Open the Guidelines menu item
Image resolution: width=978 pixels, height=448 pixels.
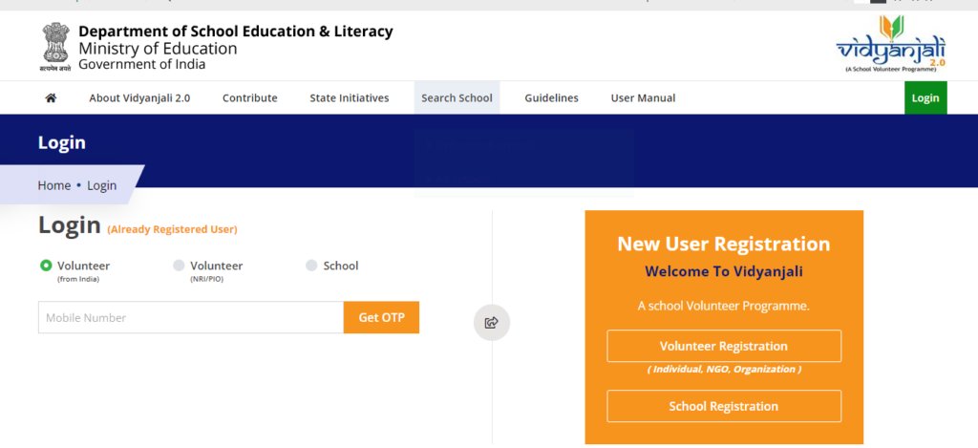551,98
